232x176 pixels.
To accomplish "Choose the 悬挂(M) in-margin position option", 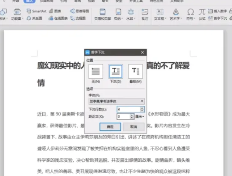I will [x=135, y=74].
